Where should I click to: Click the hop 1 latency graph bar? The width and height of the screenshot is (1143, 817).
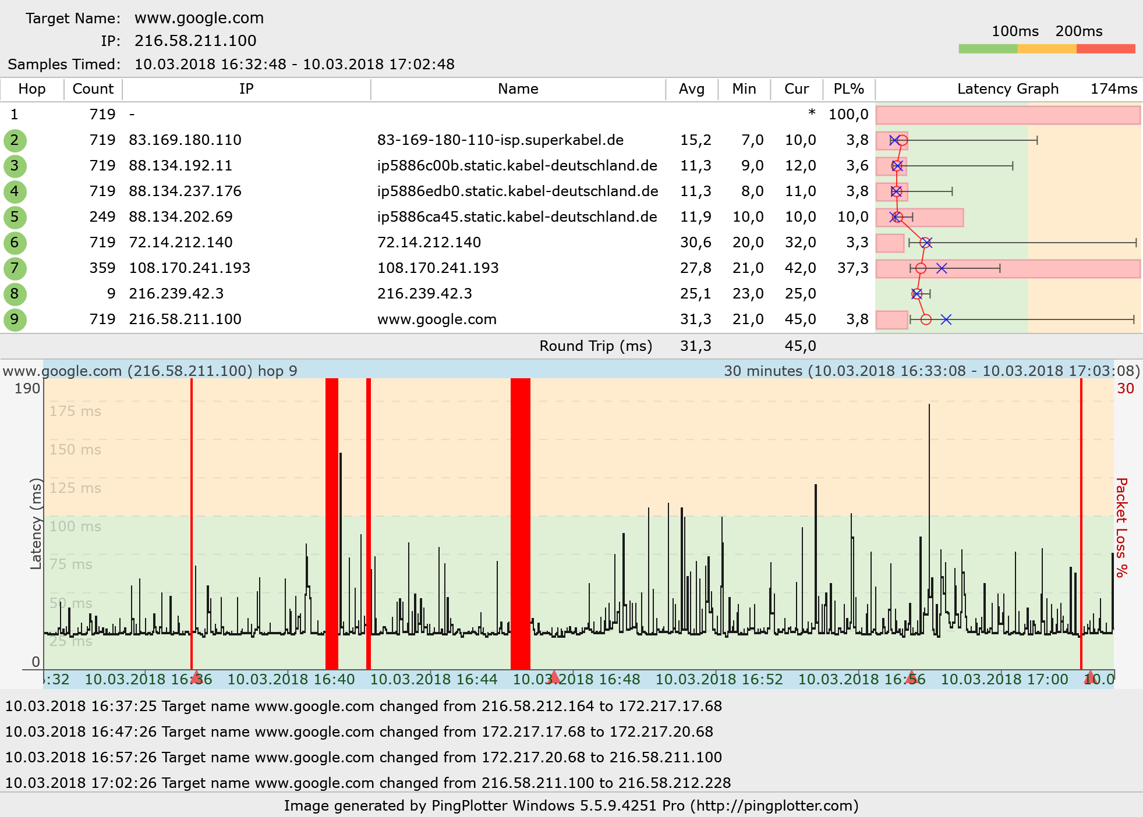click(1008, 115)
